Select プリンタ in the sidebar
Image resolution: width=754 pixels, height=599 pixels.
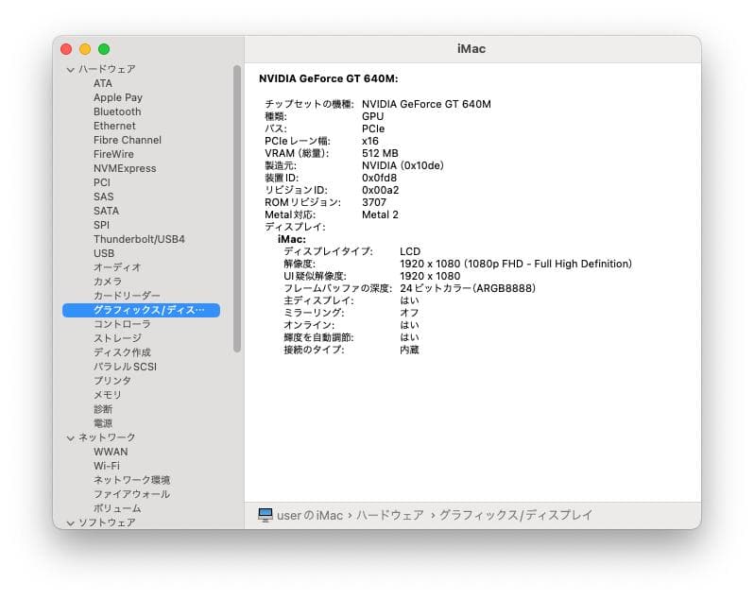[x=112, y=381]
